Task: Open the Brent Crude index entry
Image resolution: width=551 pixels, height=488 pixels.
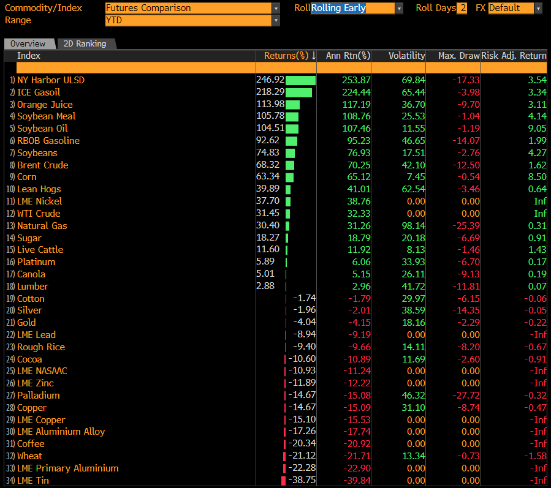Action: (43, 165)
